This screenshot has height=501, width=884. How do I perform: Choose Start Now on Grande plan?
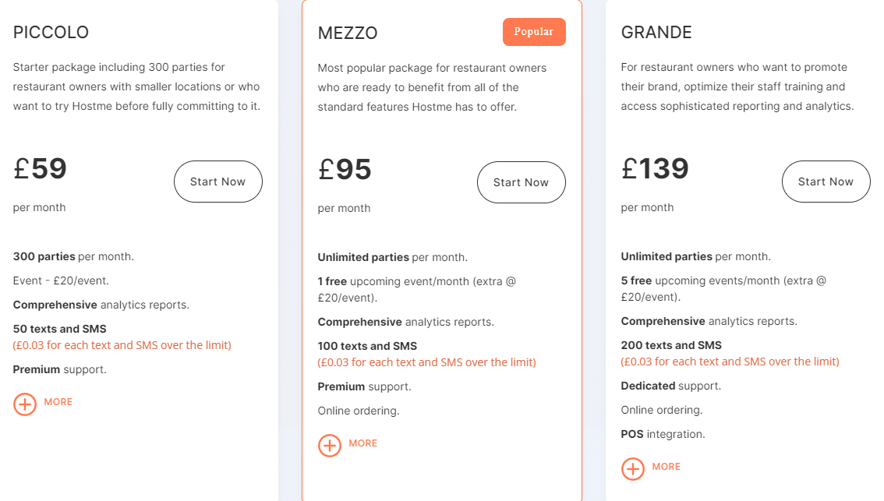pos(826,182)
